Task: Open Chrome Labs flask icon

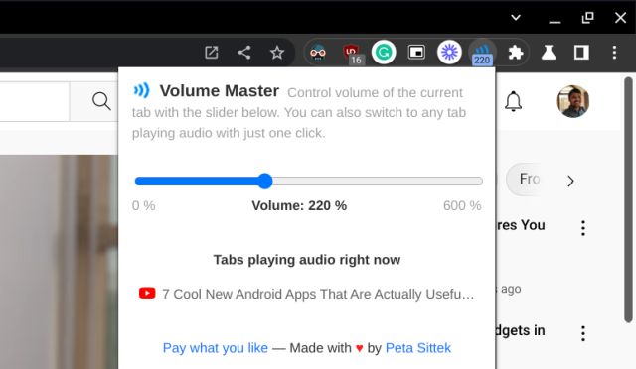Action: [x=549, y=53]
